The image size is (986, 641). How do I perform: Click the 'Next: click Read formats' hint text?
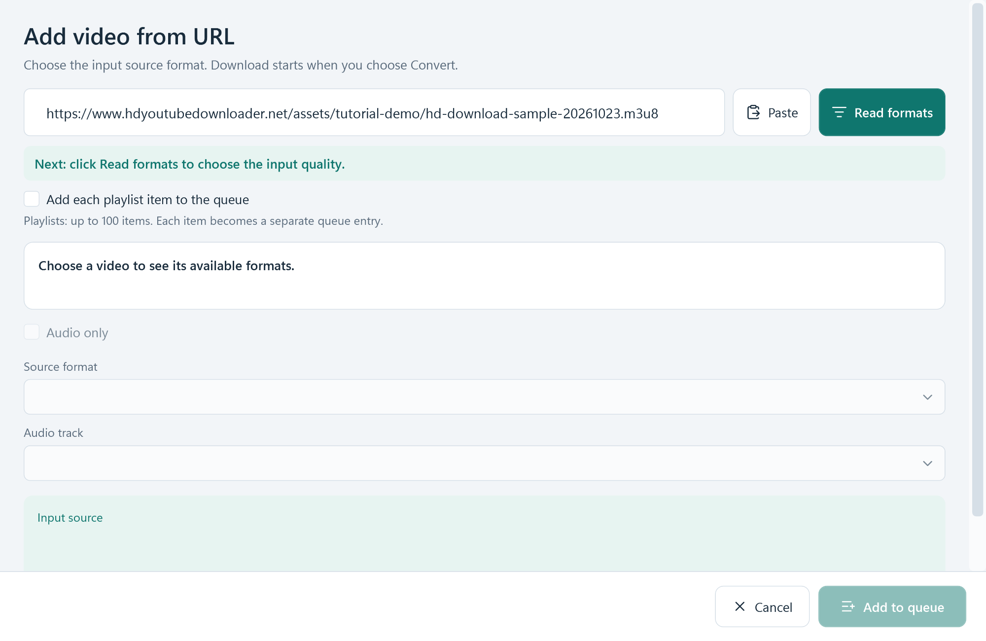point(190,164)
